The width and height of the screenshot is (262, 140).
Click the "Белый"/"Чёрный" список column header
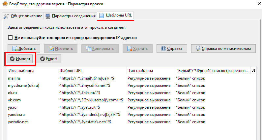[213, 71]
